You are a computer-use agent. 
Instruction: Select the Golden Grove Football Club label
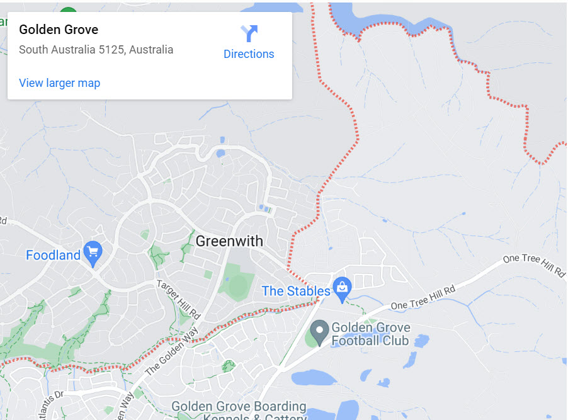coord(370,334)
